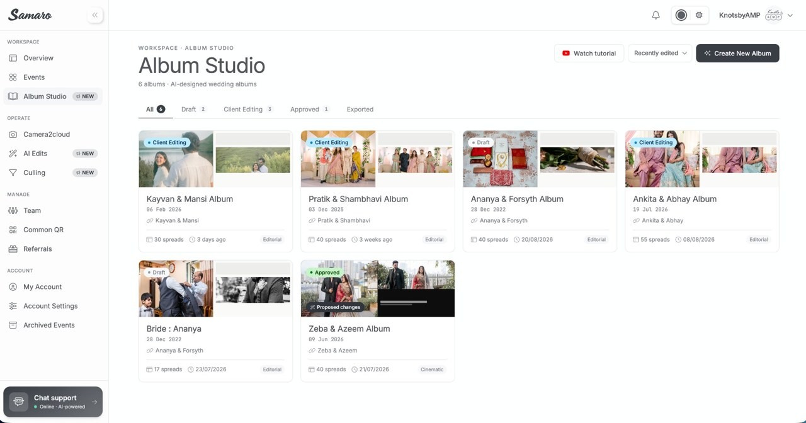Click the Ankita & Abhay client link

coord(658,220)
